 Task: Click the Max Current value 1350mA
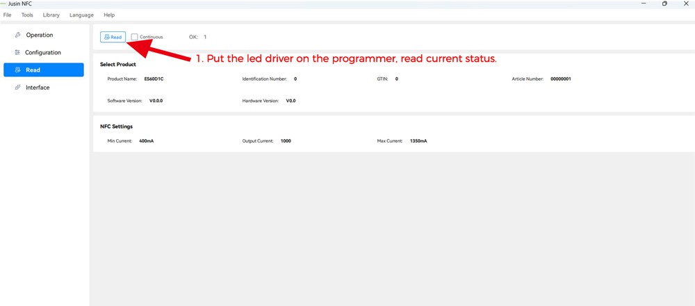pos(418,141)
